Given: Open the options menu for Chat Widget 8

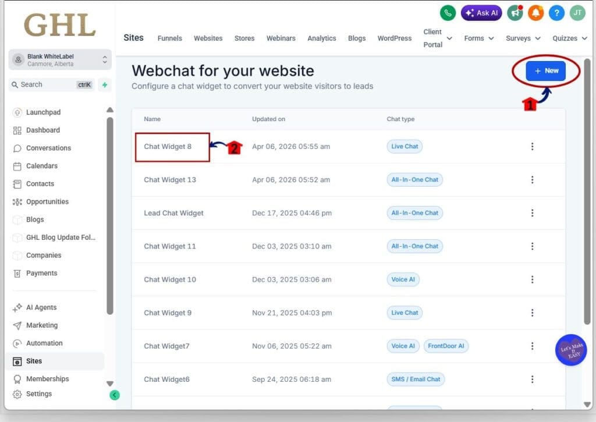Looking at the screenshot, I should click(x=532, y=146).
